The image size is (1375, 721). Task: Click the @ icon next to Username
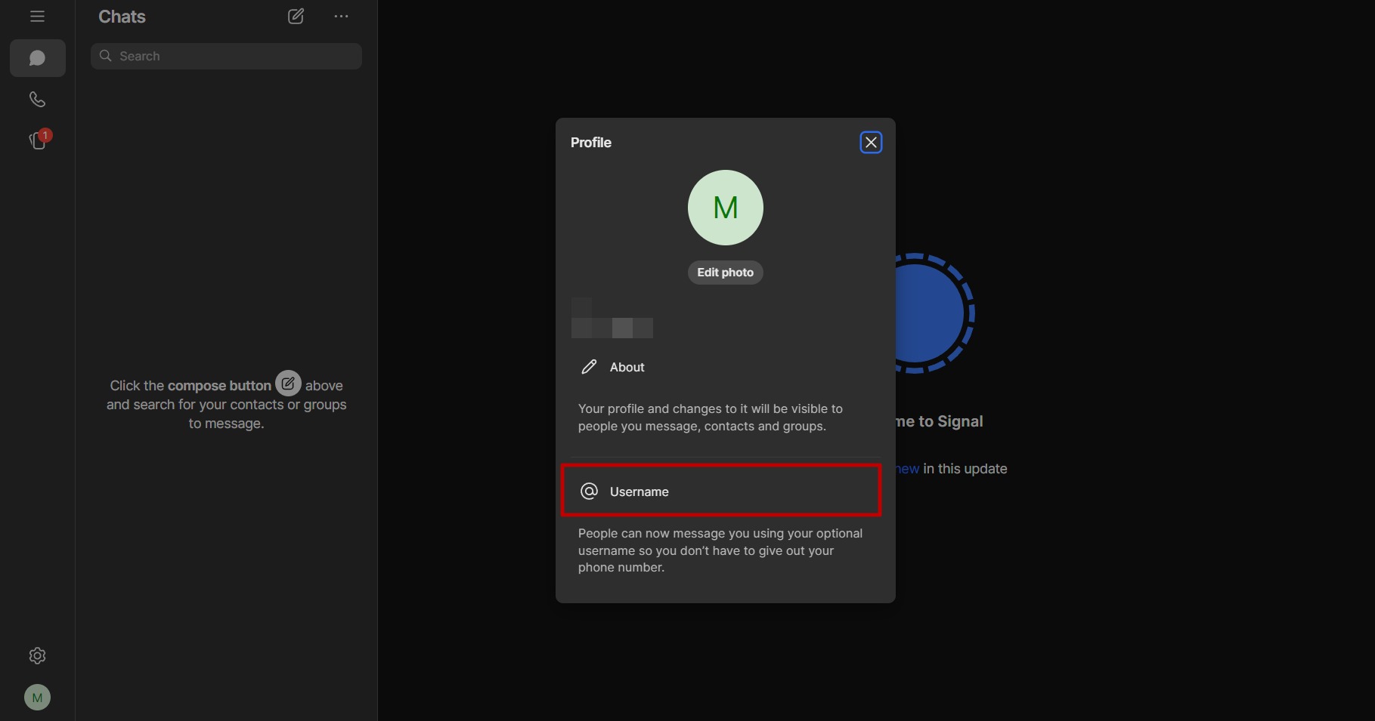click(588, 491)
